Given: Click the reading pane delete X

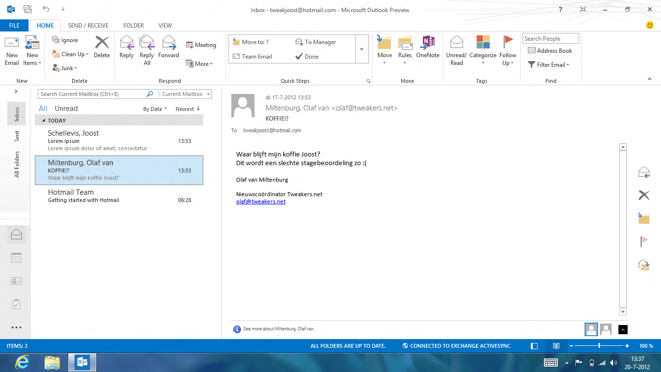Looking at the screenshot, I should [644, 195].
